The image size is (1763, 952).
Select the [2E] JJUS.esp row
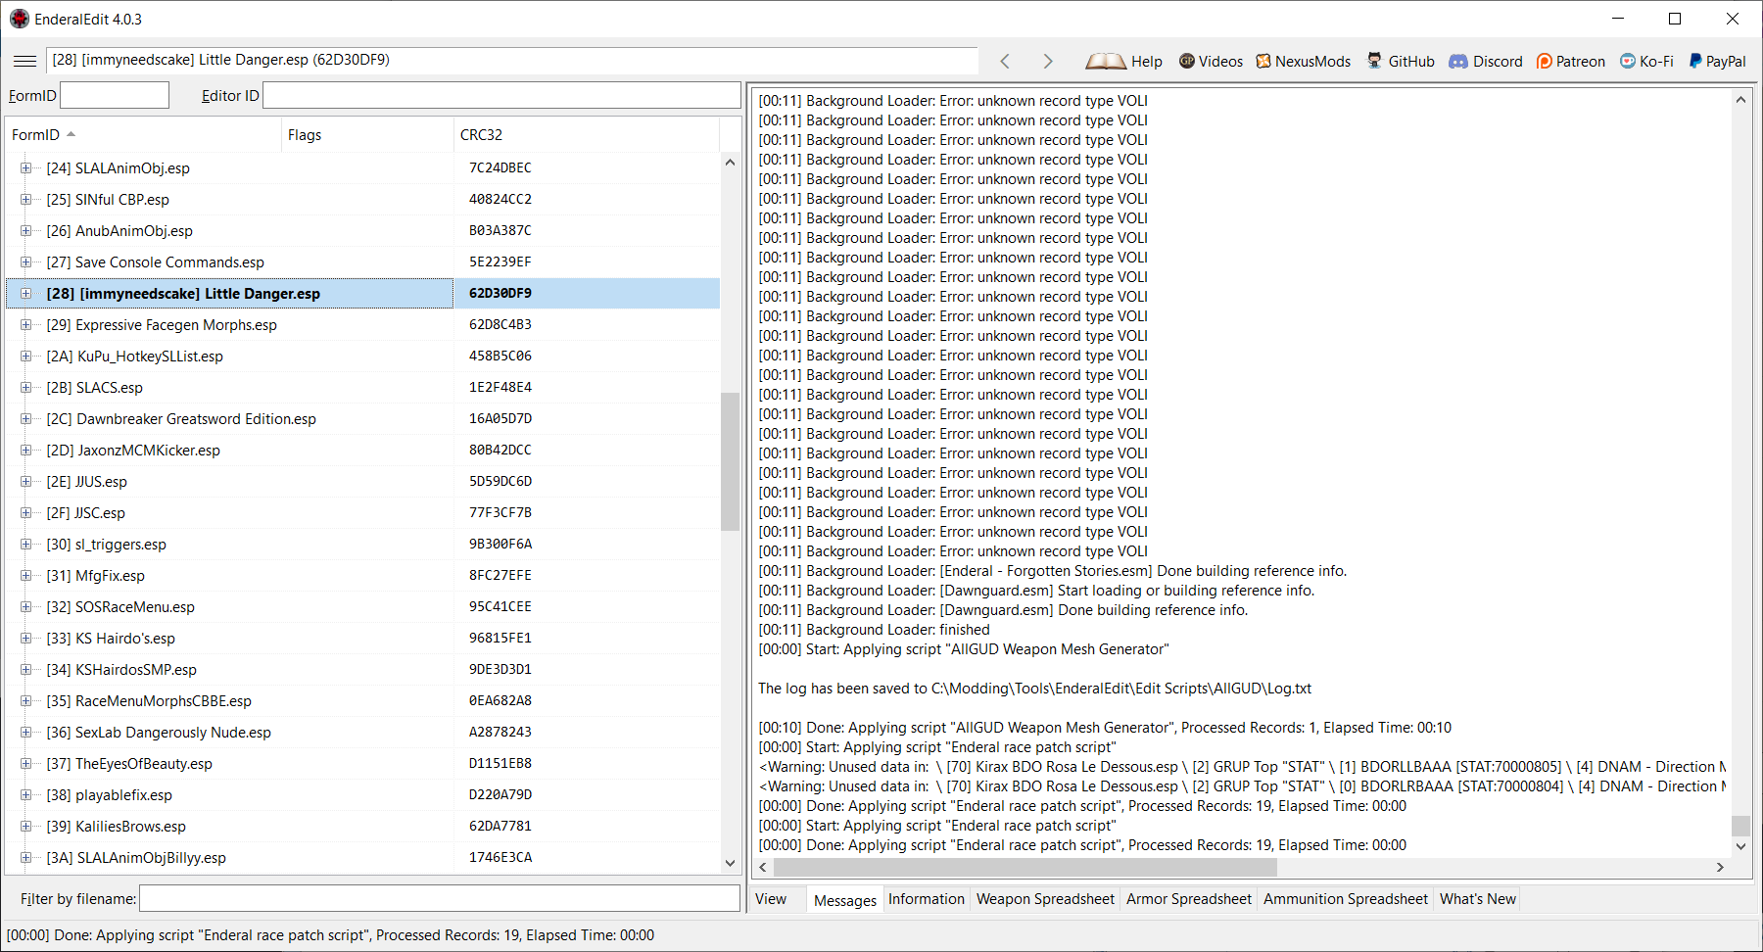pos(363,481)
